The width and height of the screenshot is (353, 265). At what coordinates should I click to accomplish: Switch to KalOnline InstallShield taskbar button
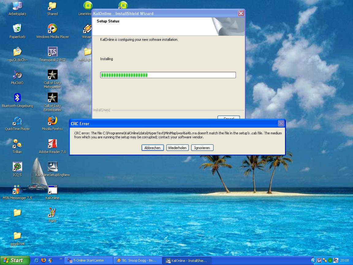click(187, 260)
